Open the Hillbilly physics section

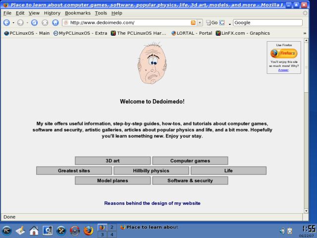tap(151, 171)
